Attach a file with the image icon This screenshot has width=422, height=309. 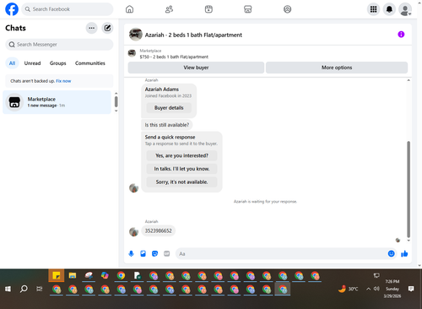click(x=143, y=253)
